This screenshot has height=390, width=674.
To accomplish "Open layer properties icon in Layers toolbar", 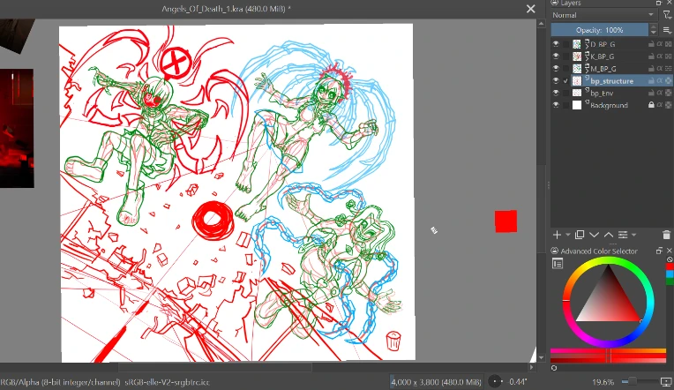I will click(623, 235).
